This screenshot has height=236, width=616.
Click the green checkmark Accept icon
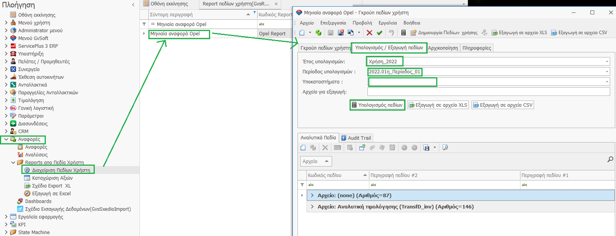[379, 33]
